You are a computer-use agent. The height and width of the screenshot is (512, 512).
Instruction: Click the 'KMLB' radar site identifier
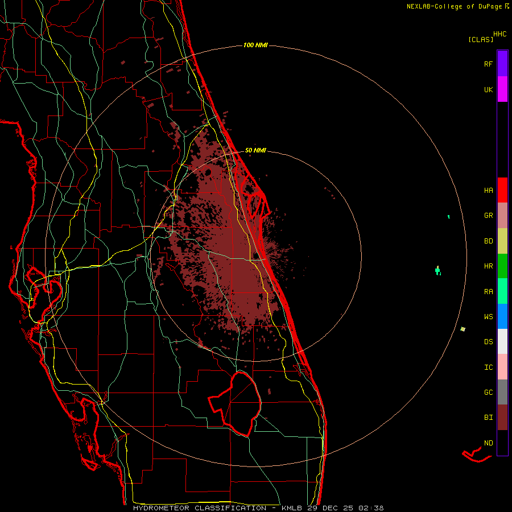(292, 508)
